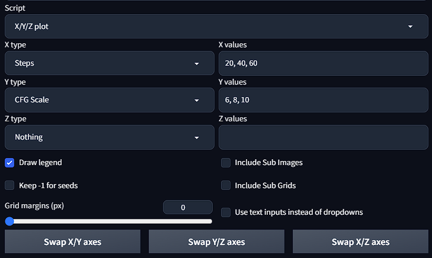This screenshot has height=258, width=432.
Task: Click the Grid margins slider handle
Action: tap(9, 221)
